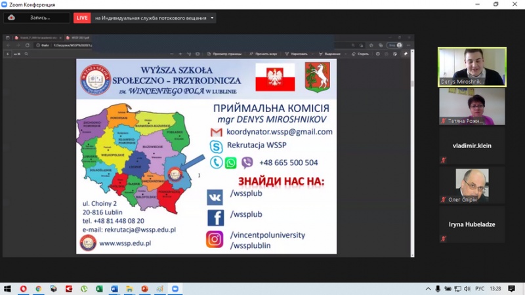Screen dimensions: 525x295
Task: Click the recording status button 'Запись...'
Action: click(36, 18)
